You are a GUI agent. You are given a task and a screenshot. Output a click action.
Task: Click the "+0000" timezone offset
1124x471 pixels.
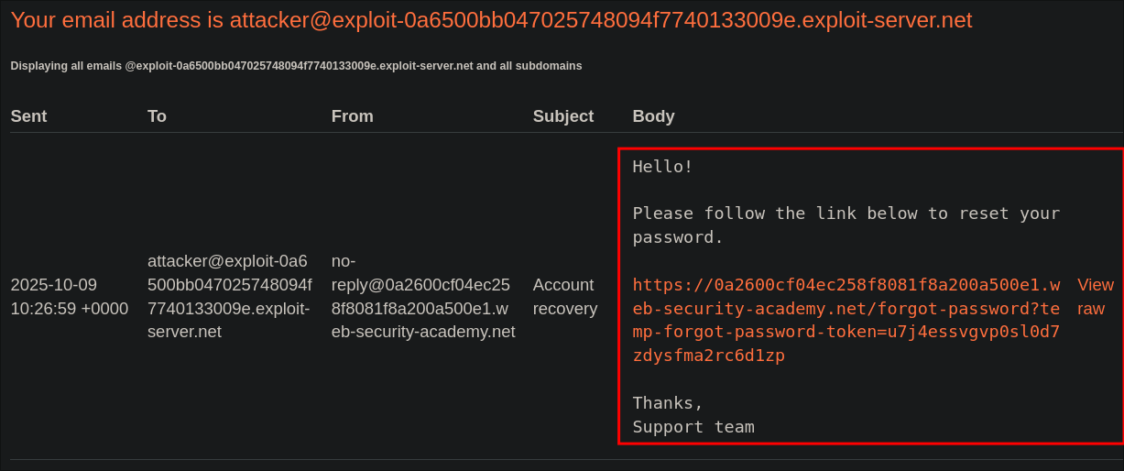click(104, 309)
